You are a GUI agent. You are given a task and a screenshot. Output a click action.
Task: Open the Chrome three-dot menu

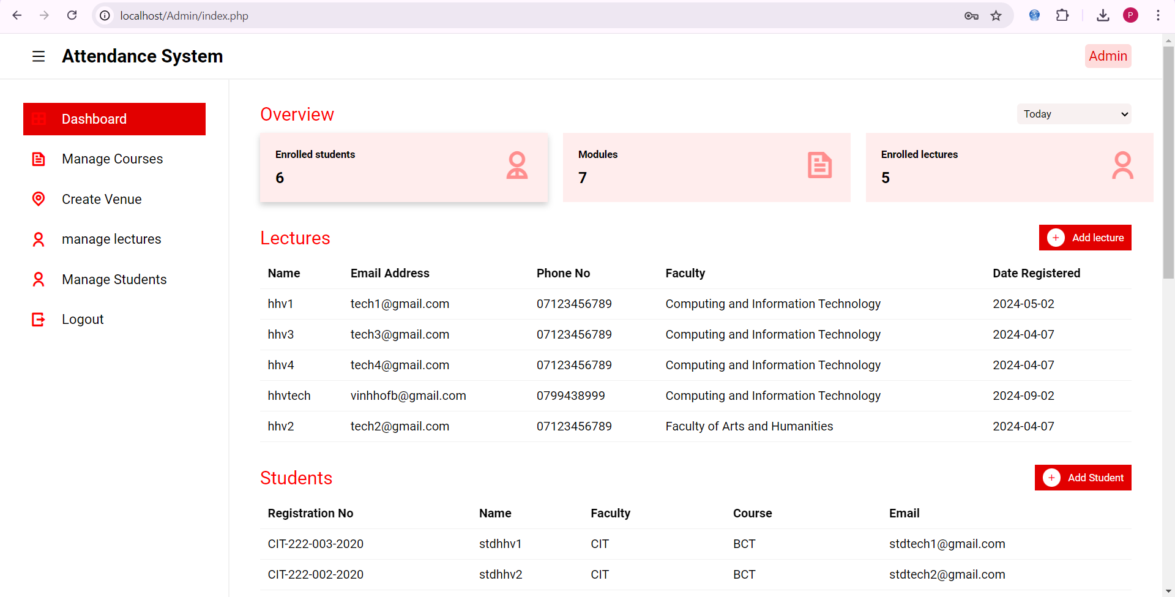click(1158, 16)
